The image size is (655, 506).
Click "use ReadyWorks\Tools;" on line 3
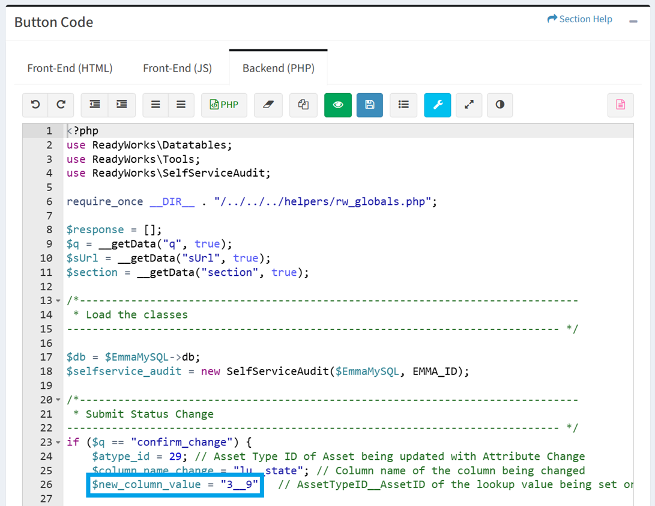click(133, 159)
